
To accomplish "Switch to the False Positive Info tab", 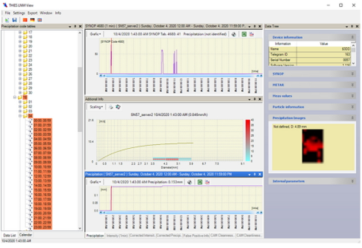I will 196,236.
